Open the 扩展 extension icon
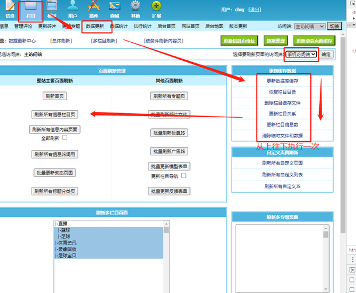Viewport: 356px width, 293px height. pyautogui.click(x=157, y=9)
